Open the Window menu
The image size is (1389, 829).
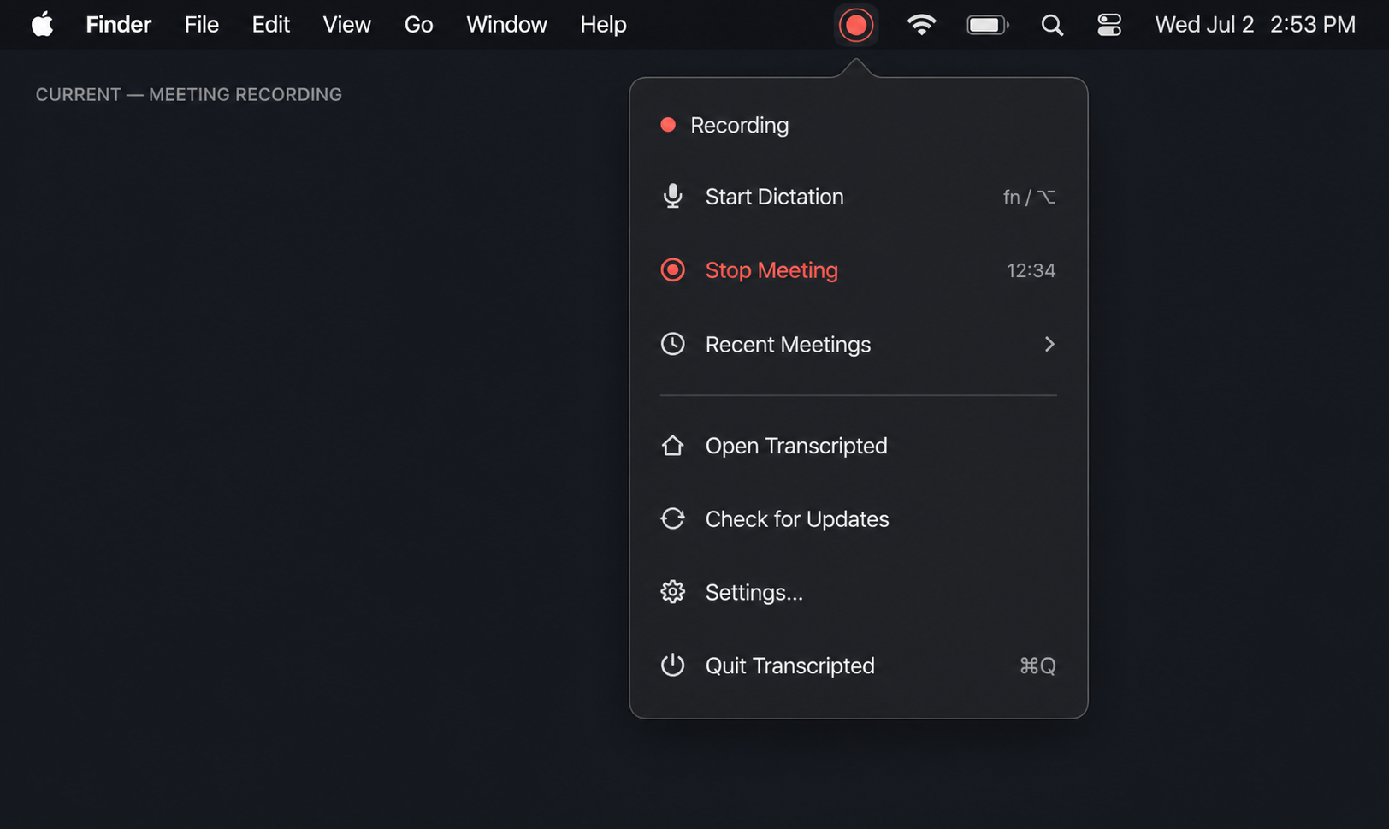506,25
